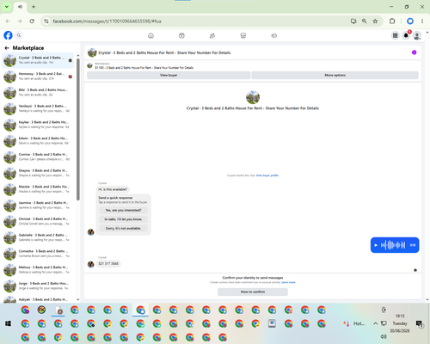This screenshot has width=430, height=344.
Task: Open the Facebook logo home link
Action: [8, 35]
